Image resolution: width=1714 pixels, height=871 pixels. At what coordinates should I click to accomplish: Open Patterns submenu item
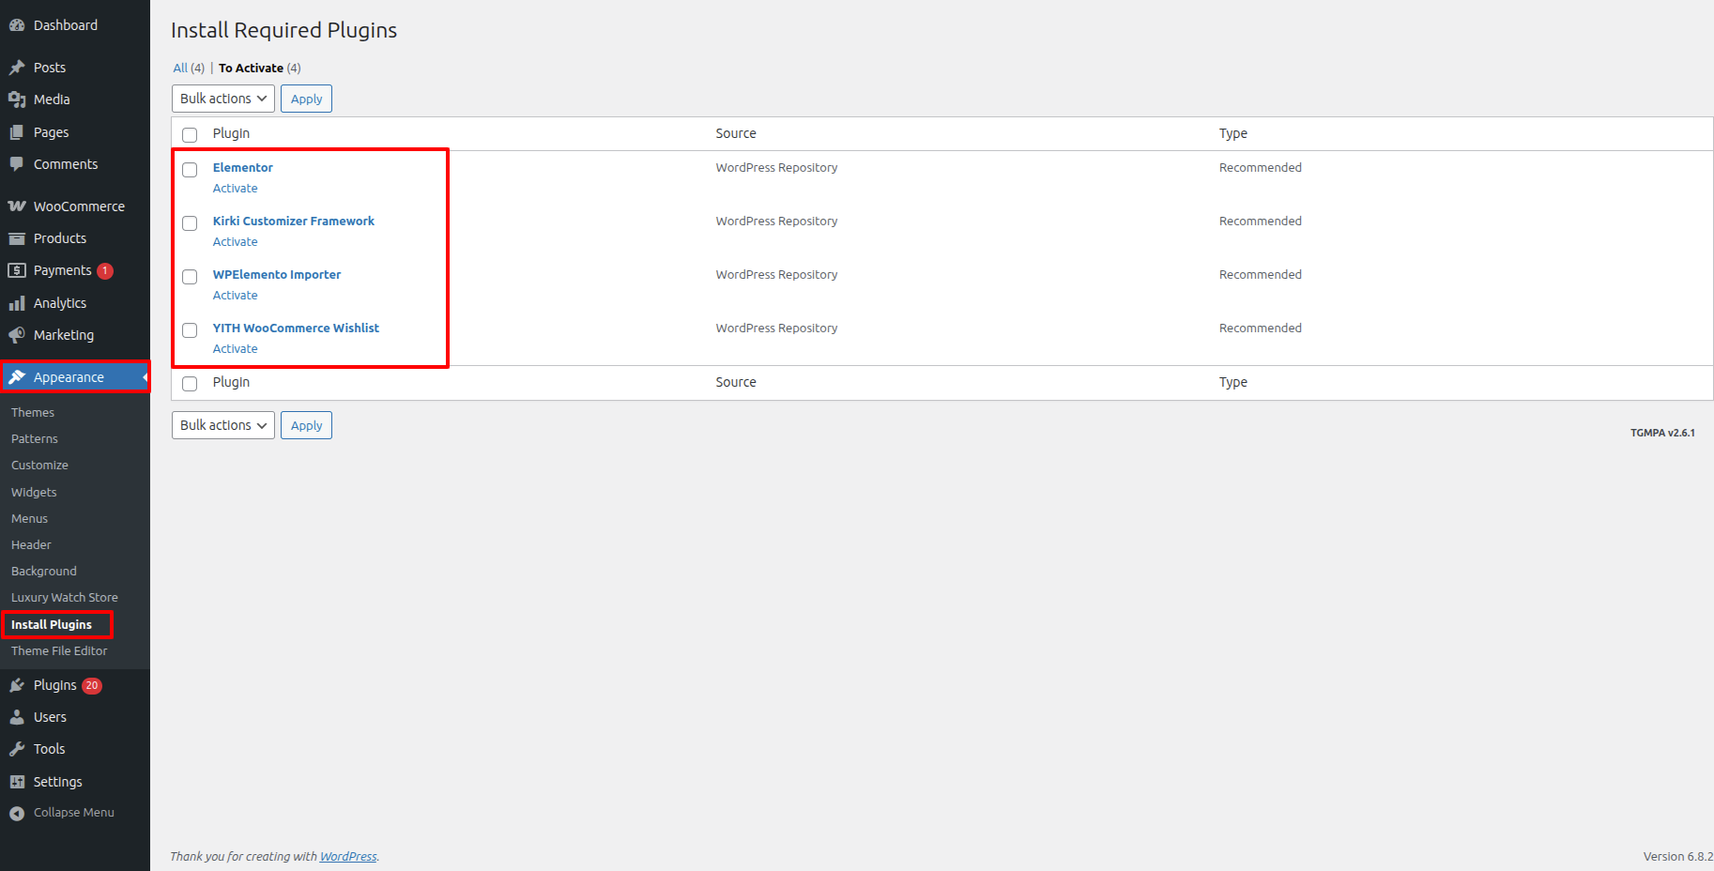click(x=35, y=439)
